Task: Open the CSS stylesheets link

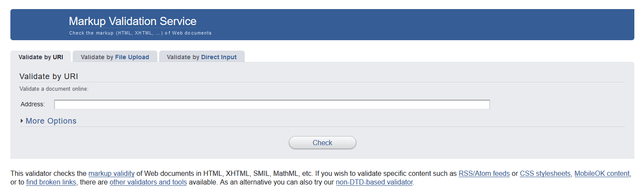Action: [545, 174]
